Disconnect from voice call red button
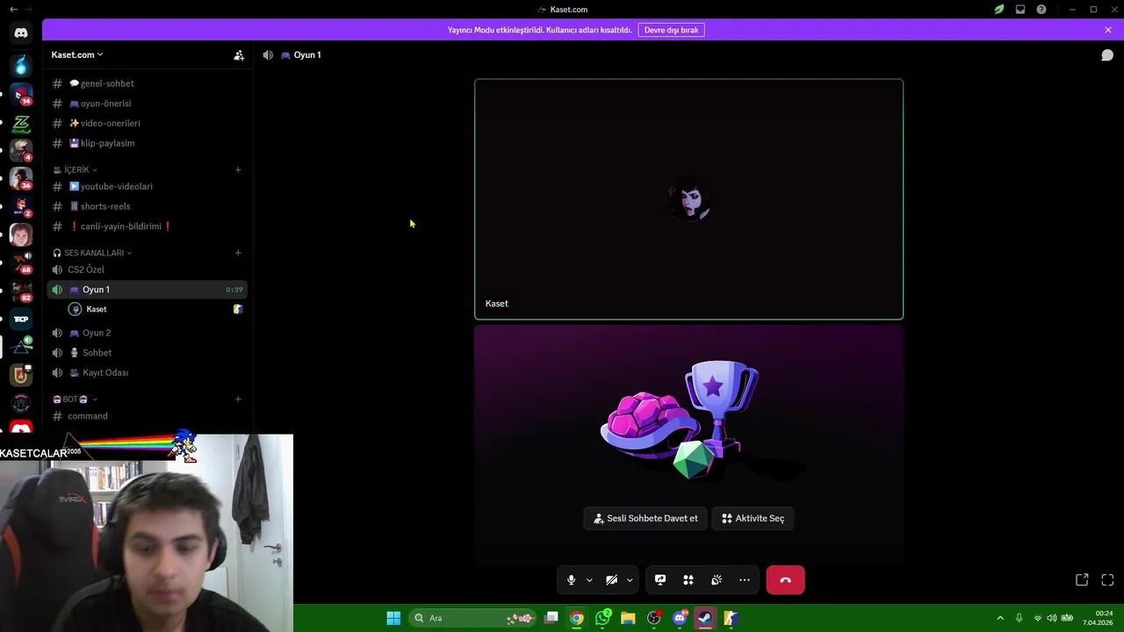The image size is (1124, 632). [x=785, y=580]
